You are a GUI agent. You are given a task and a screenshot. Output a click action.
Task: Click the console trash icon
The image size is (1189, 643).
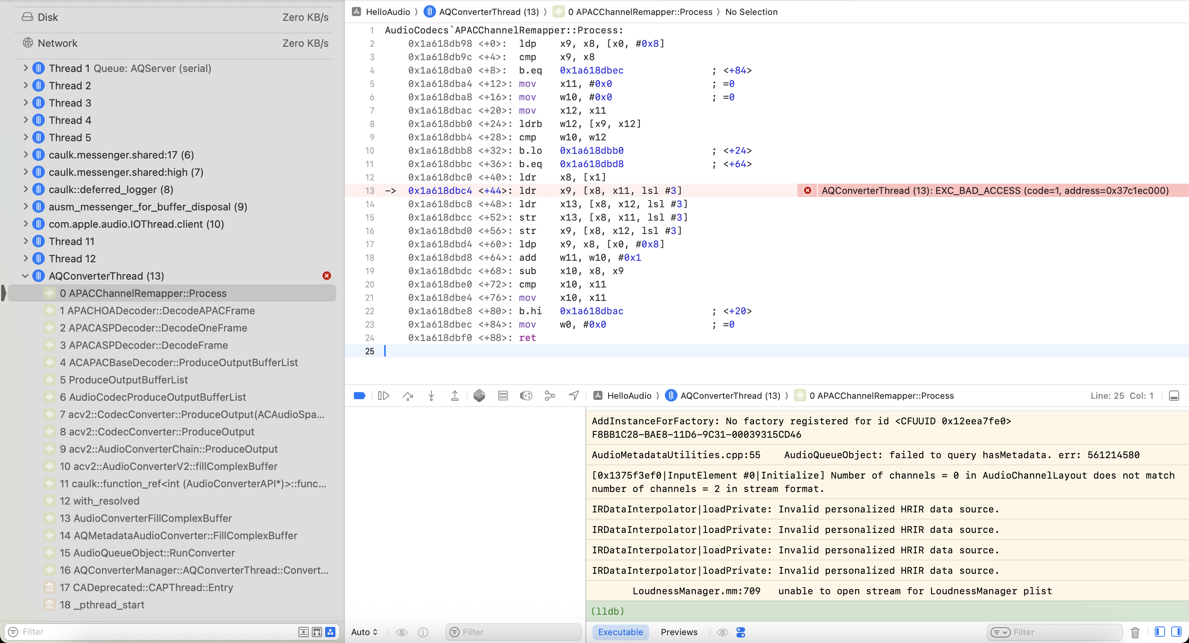point(1135,632)
